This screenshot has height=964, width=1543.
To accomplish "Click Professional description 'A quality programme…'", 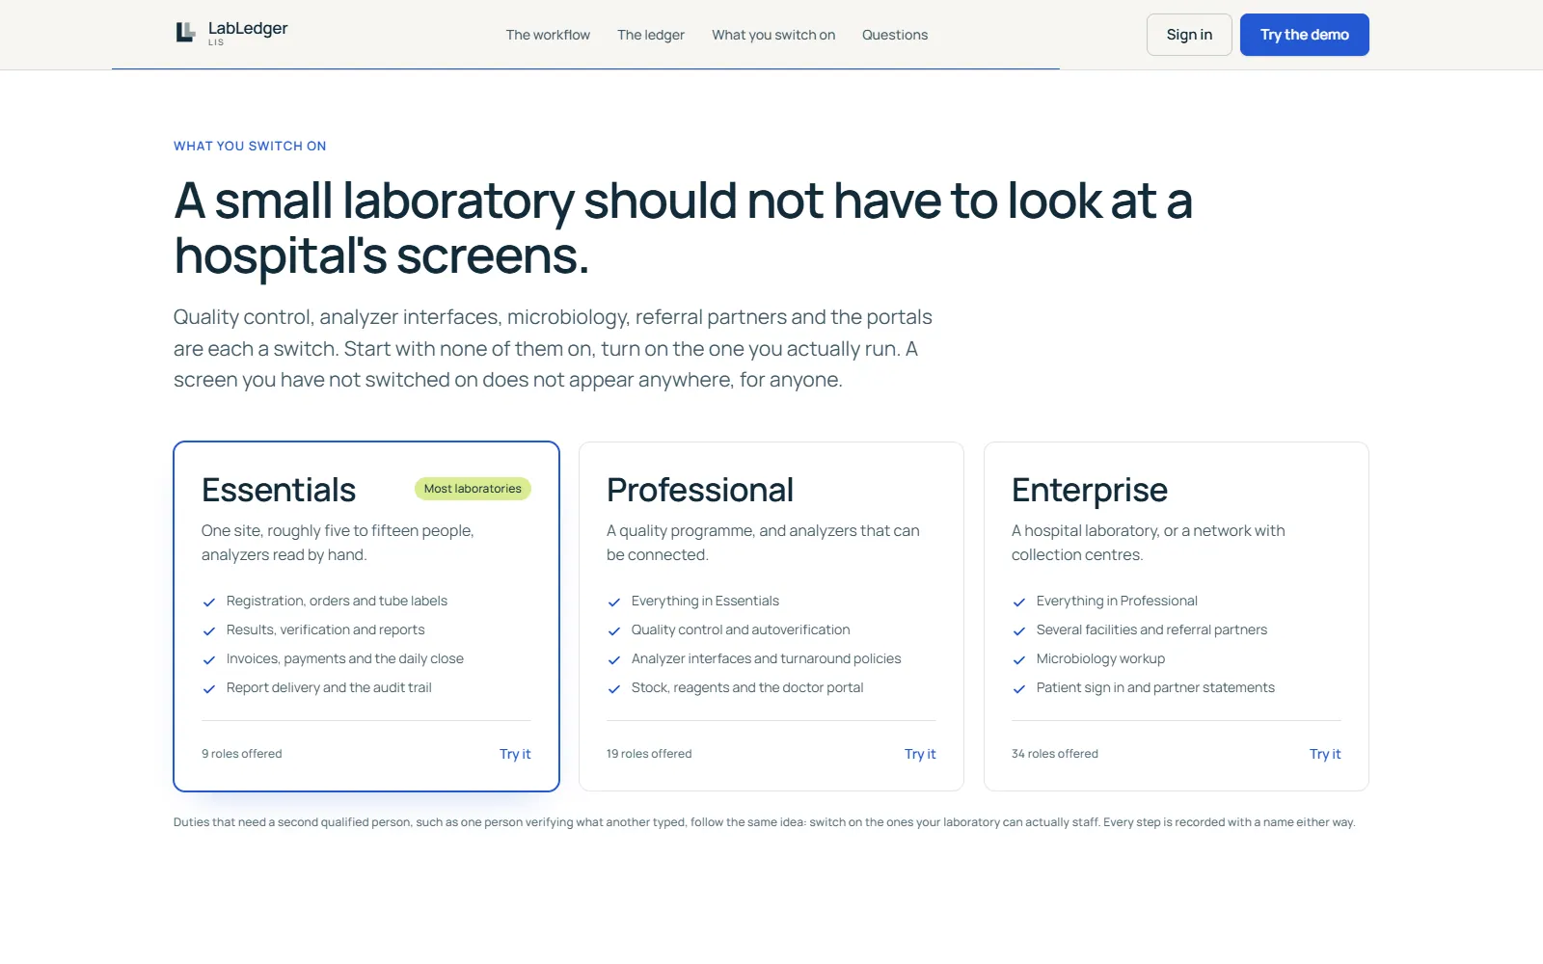I will click(763, 543).
